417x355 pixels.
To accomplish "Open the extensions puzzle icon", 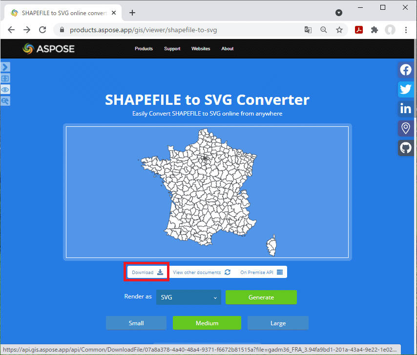I will [375, 30].
